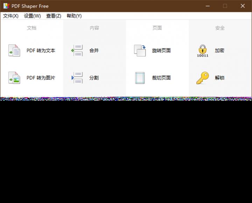Select the 安全 category header
Viewport: 252px width, 203px height.
point(220,28)
